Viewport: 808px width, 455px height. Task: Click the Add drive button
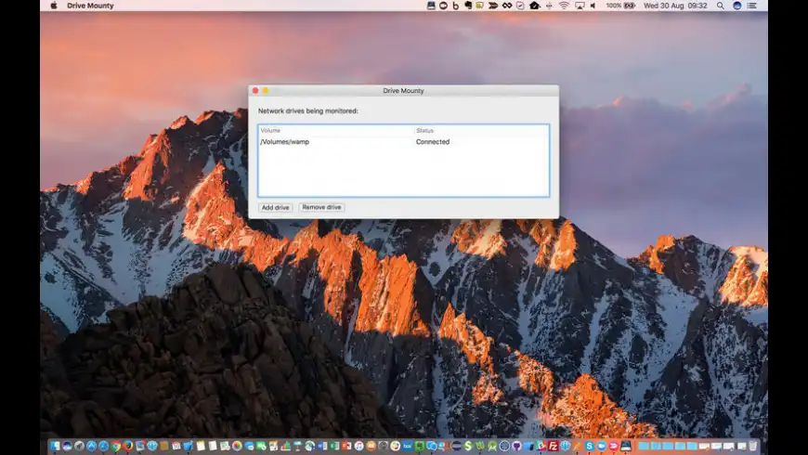tap(276, 207)
